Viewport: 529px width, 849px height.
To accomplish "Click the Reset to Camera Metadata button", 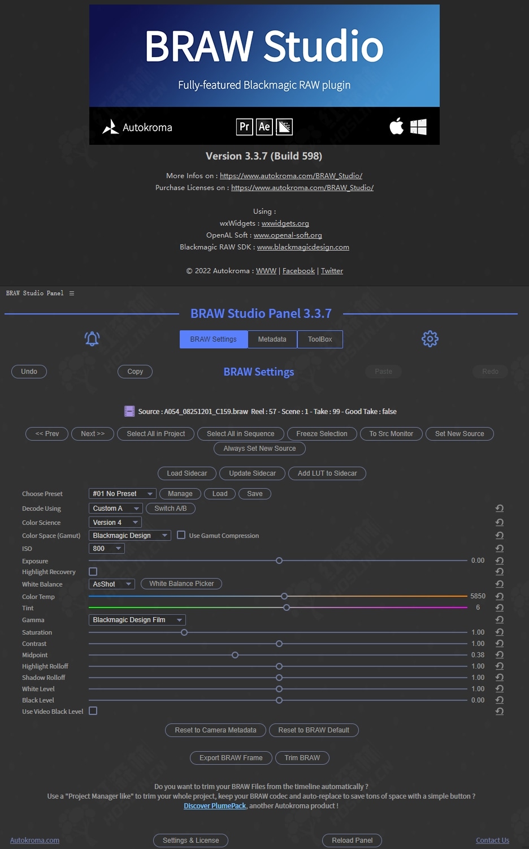I will (x=215, y=730).
